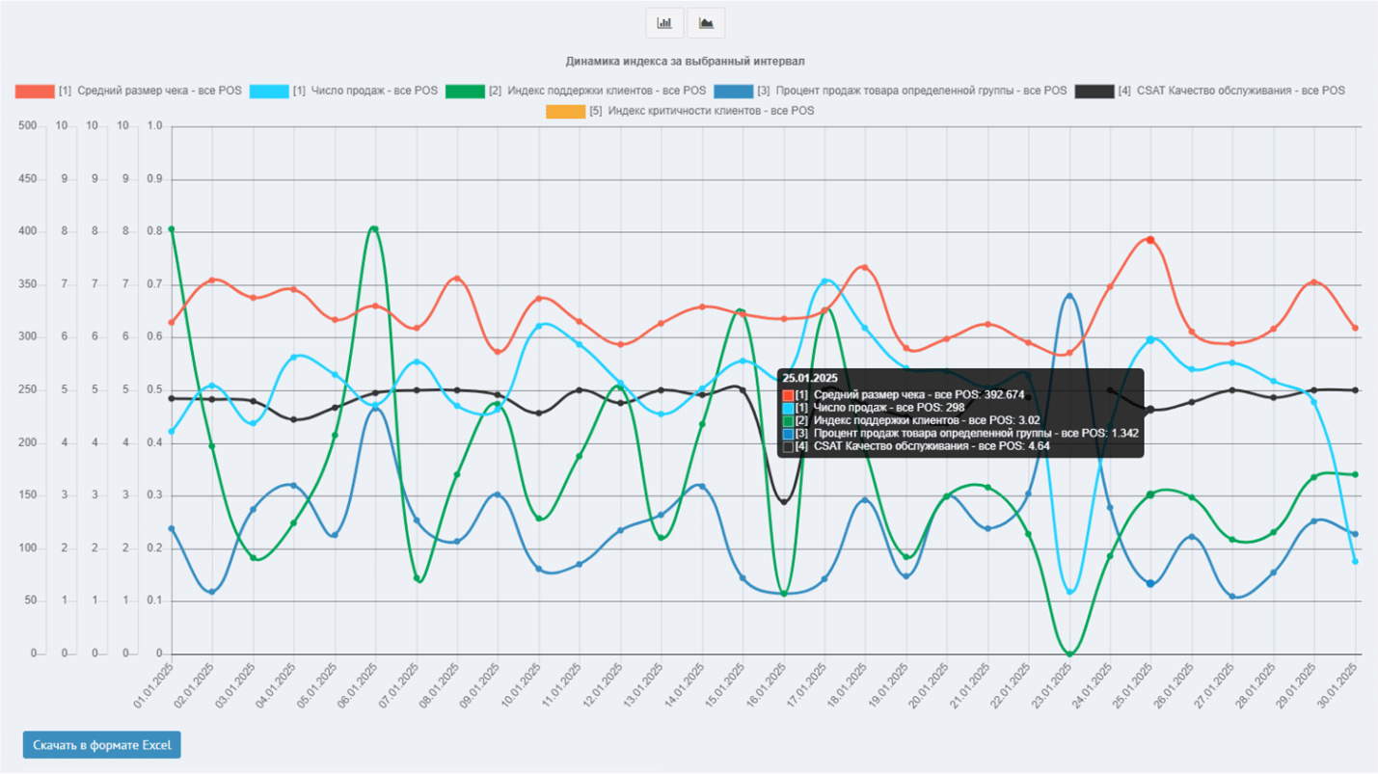Toggle 'Число продаж - все POS' series

point(365,91)
